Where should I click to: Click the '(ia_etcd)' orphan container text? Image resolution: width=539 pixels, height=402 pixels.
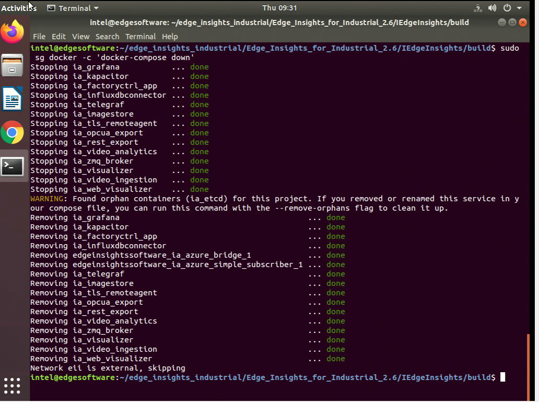click(207, 199)
